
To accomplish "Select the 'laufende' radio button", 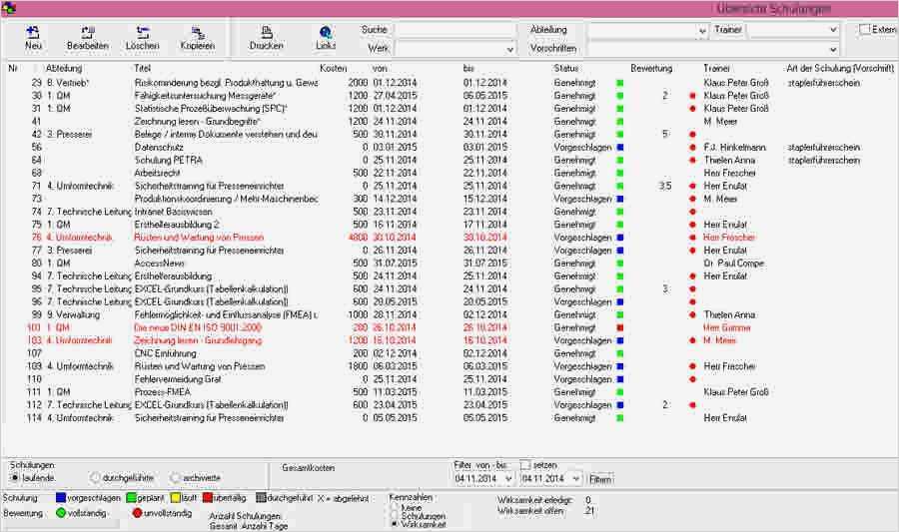I will (x=15, y=477).
